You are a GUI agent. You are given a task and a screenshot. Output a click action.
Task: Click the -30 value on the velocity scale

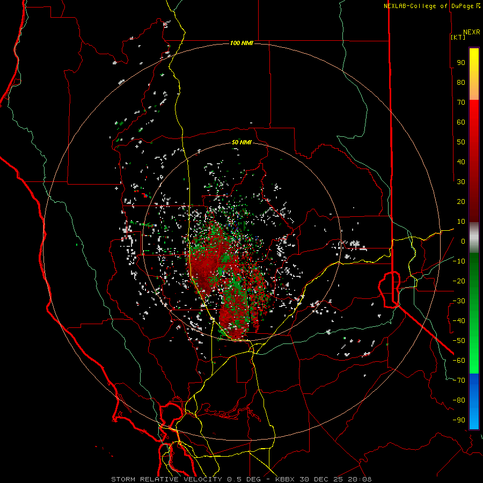click(x=459, y=301)
